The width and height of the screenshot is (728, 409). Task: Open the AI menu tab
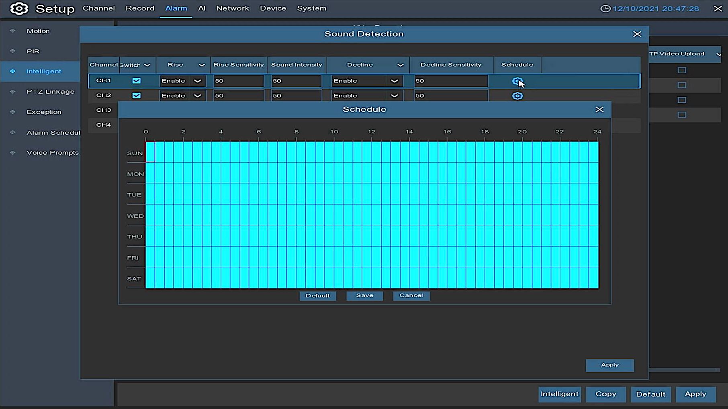[x=202, y=8]
